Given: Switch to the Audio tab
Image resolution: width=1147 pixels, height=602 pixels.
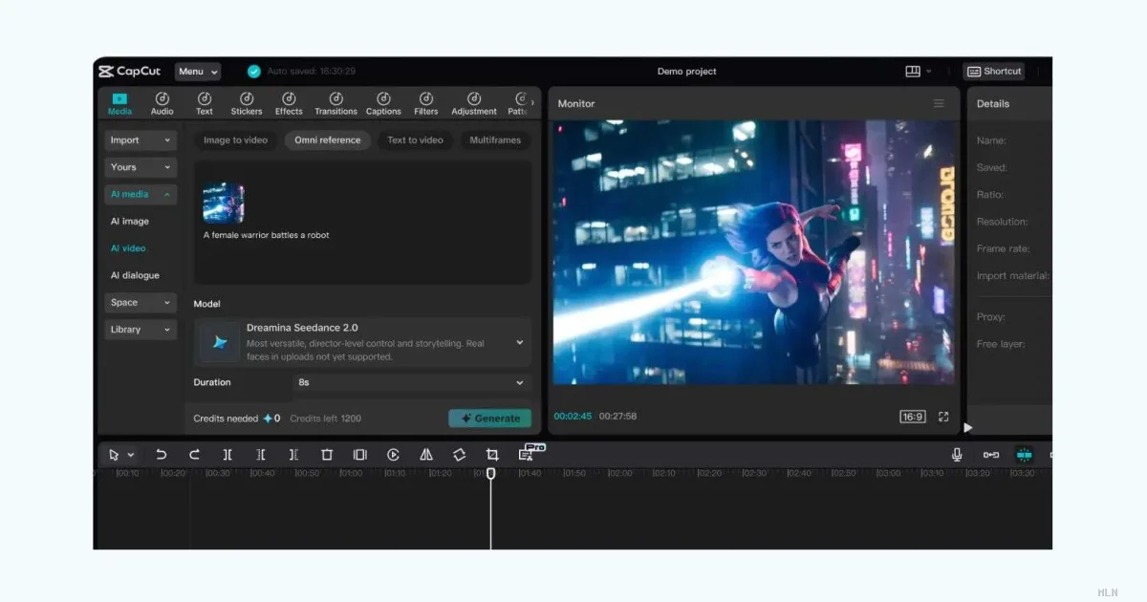Looking at the screenshot, I should [162, 102].
